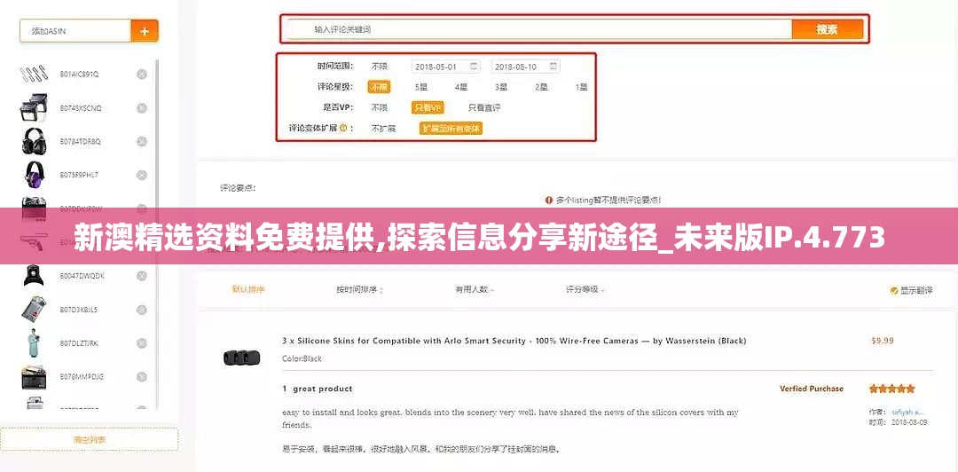Click the 清空列表 button
This screenshot has width=958, height=472.
90,439
